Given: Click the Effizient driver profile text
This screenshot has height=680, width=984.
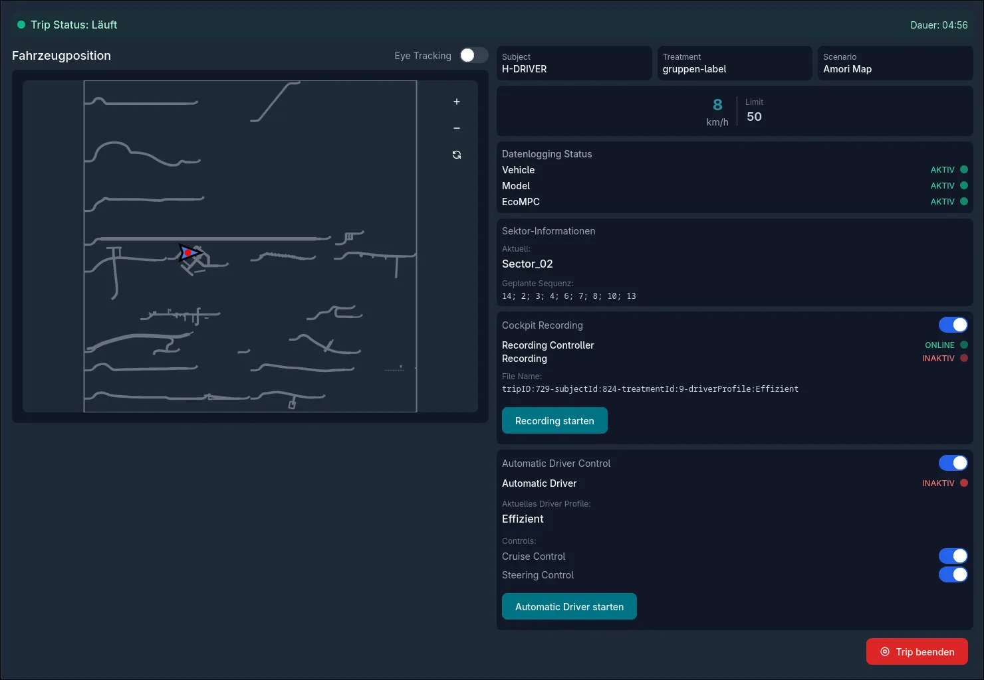Looking at the screenshot, I should coord(523,519).
